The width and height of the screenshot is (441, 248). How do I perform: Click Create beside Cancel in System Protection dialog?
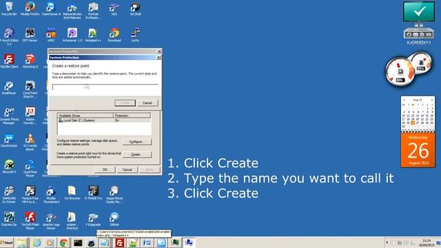pos(125,103)
